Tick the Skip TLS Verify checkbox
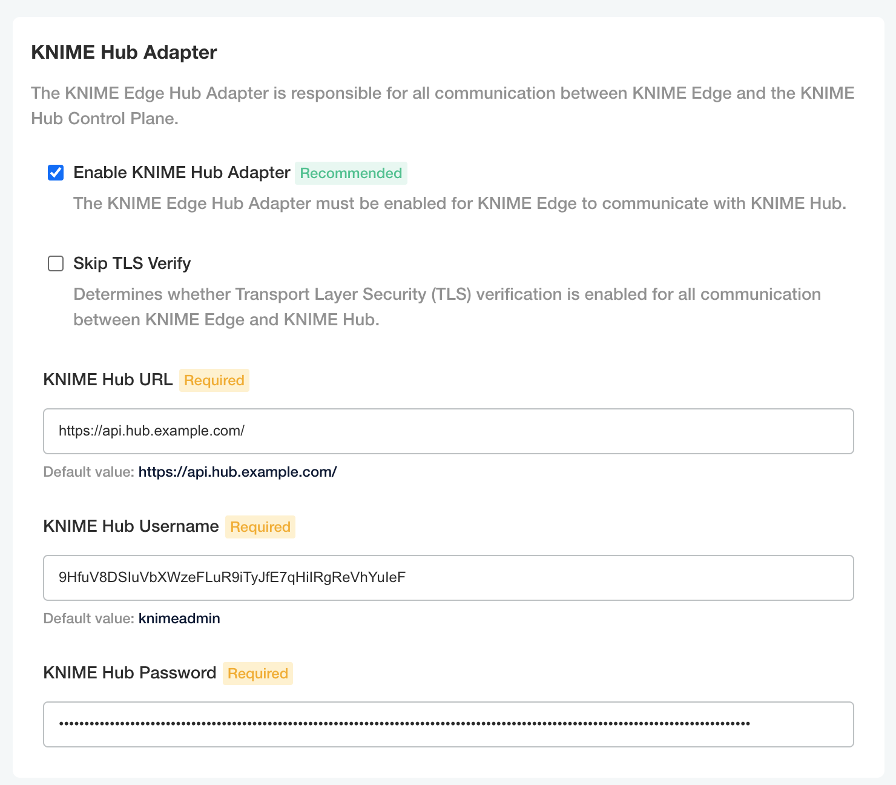The height and width of the screenshot is (785, 896). point(56,263)
